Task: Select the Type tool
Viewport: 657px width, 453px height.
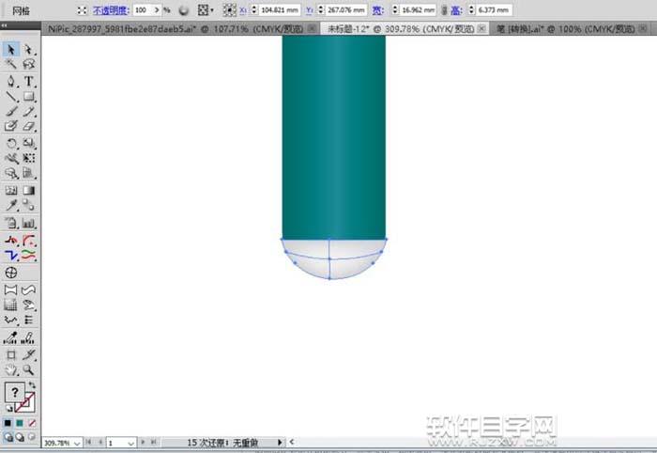Action: pos(29,81)
